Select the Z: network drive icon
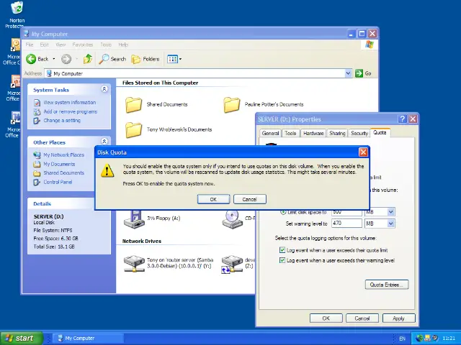This screenshot has width=461, height=345. 232,264
